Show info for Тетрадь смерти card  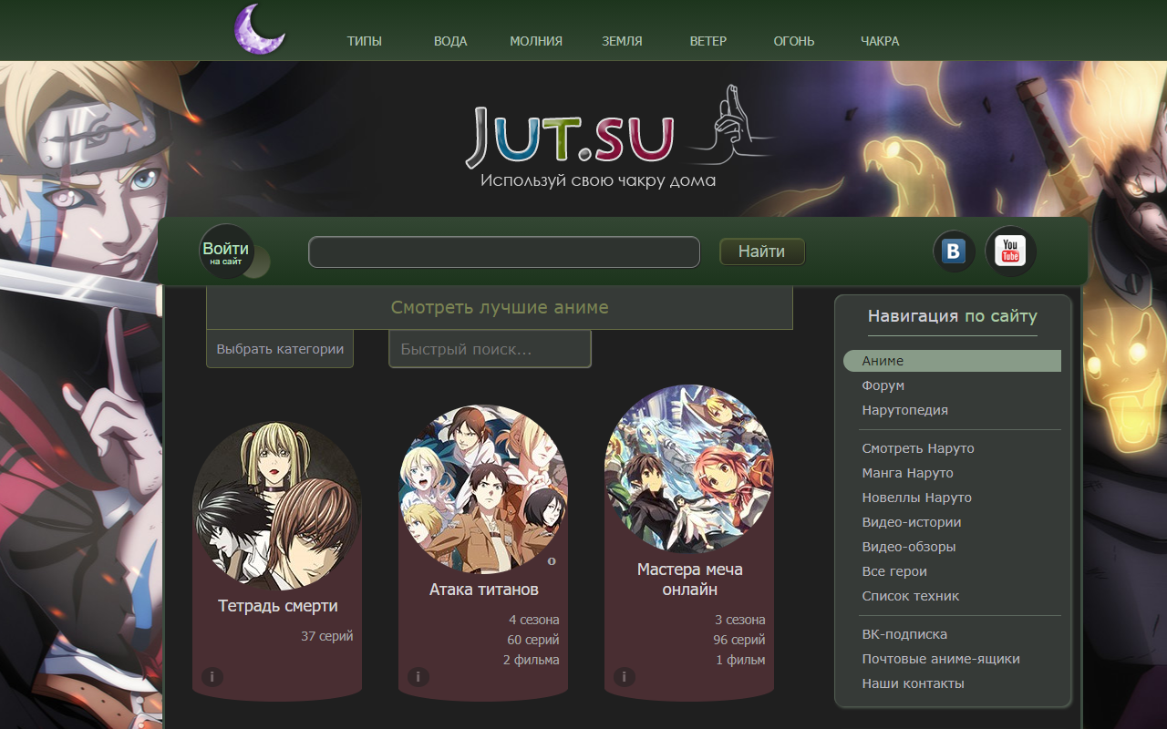pos(212,676)
